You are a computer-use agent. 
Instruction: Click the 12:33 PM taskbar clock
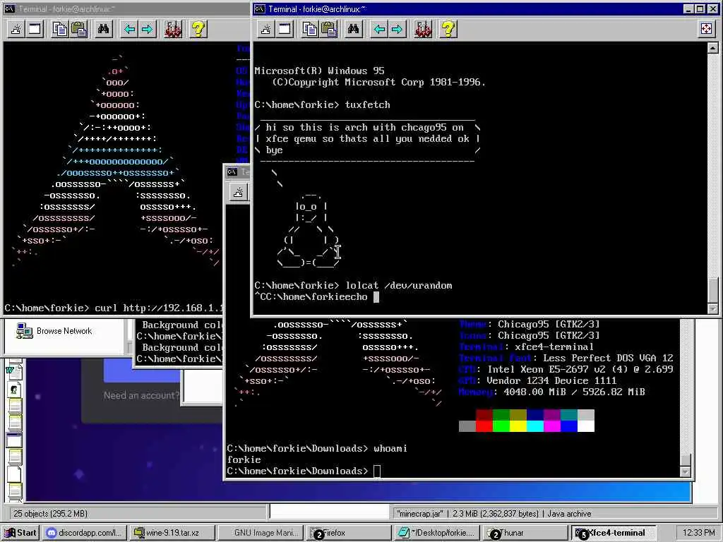click(x=698, y=533)
